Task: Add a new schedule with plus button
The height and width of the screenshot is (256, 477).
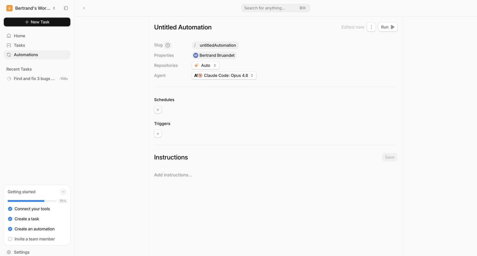Action: pos(158,110)
